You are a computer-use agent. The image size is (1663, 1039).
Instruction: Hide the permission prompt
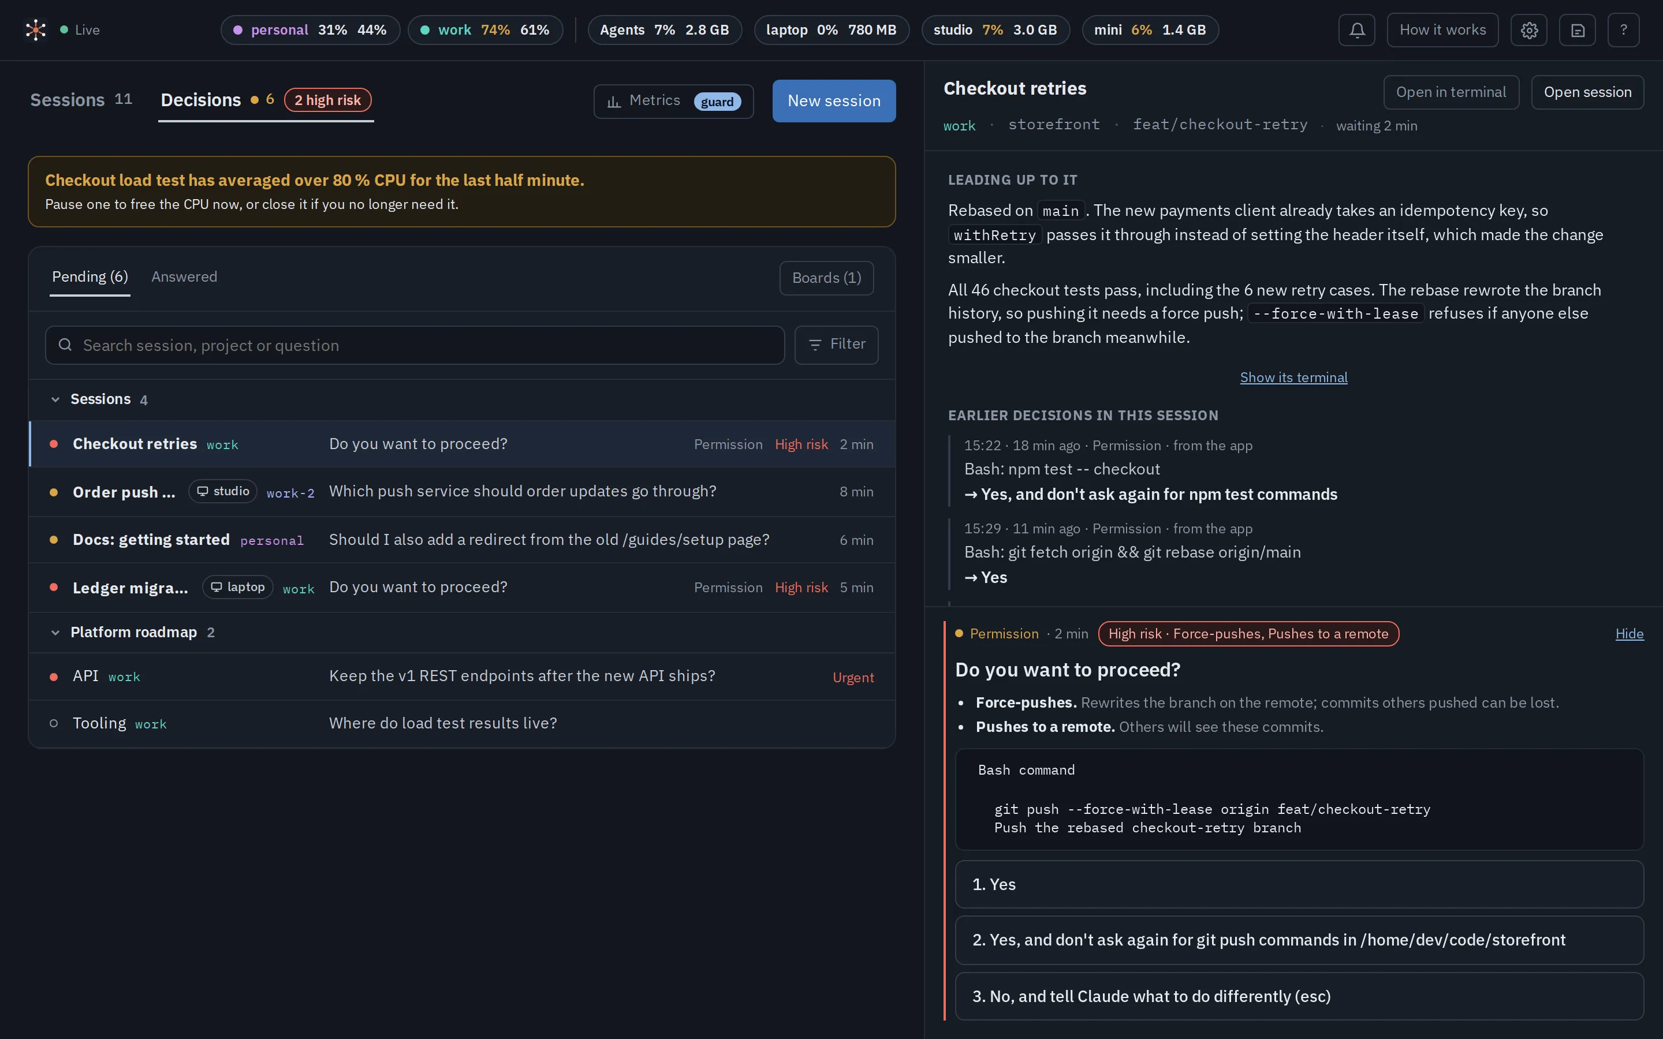click(x=1630, y=634)
